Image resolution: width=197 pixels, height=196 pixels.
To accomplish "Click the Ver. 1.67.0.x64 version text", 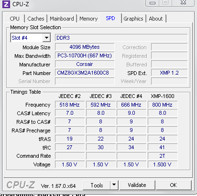I will coord(58,186).
